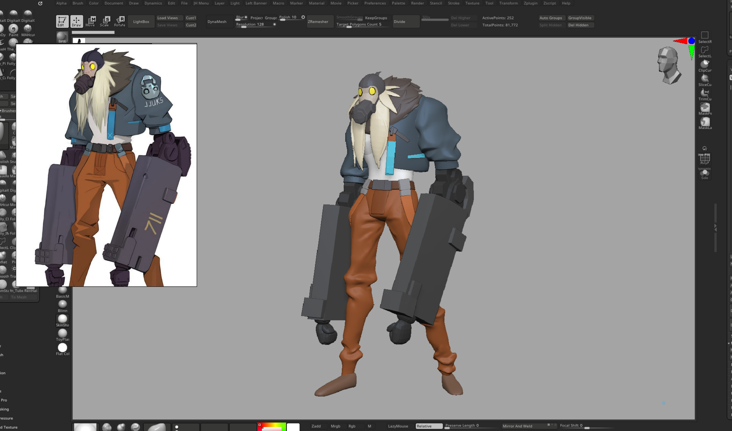This screenshot has width=732, height=431.
Task: Choose the SelectRect brush icon
Action: (705, 38)
